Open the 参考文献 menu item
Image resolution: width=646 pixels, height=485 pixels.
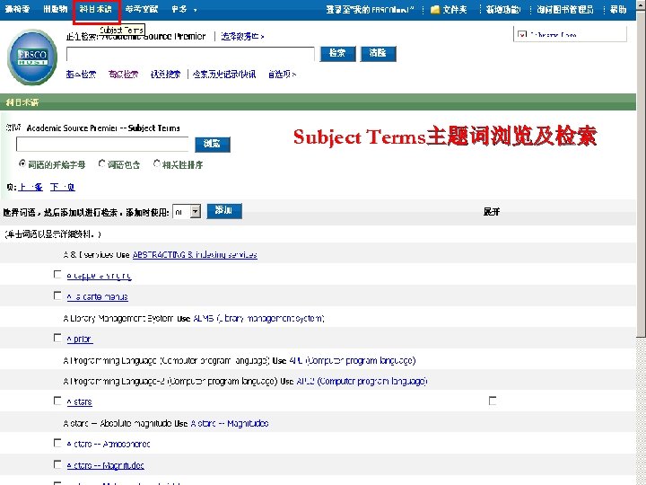(142, 9)
